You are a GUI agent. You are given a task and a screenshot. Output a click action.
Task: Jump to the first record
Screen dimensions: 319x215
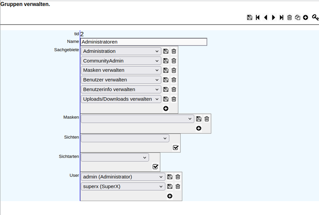pos(258,18)
